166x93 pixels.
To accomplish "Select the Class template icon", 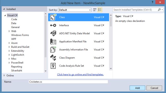I will pyautogui.click(x=53, y=17).
